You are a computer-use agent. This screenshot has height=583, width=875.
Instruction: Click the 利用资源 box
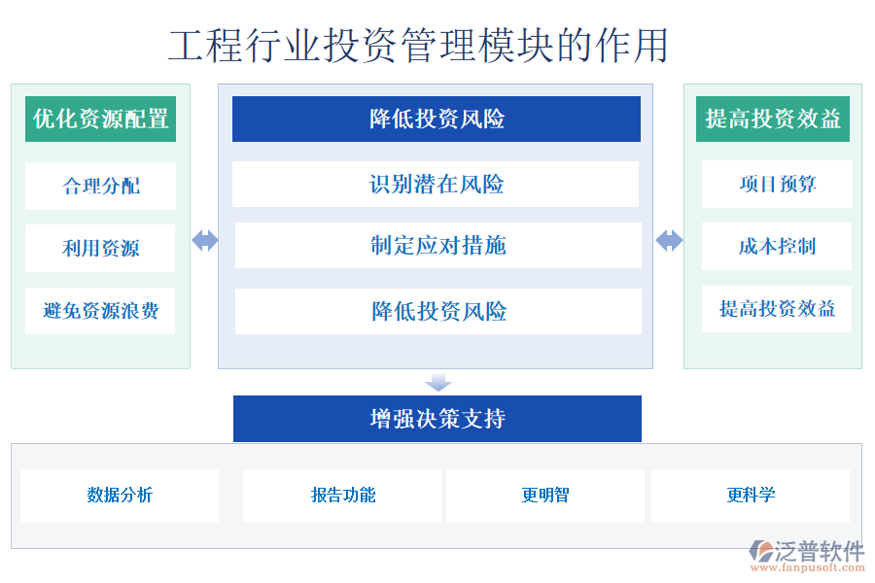[x=100, y=249]
